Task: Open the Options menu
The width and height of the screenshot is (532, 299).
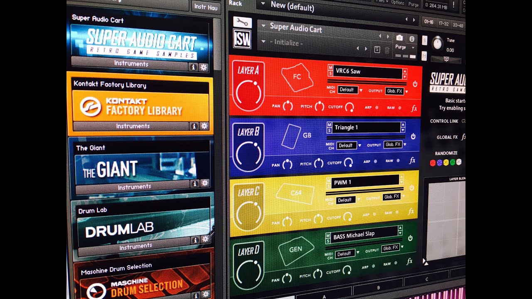Action: click(x=397, y=2)
